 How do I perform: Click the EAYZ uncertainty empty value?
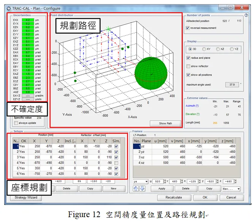28,96
